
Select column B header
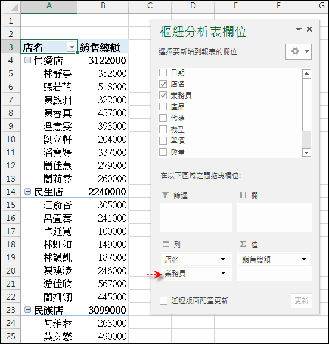click(x=103, y=7)
